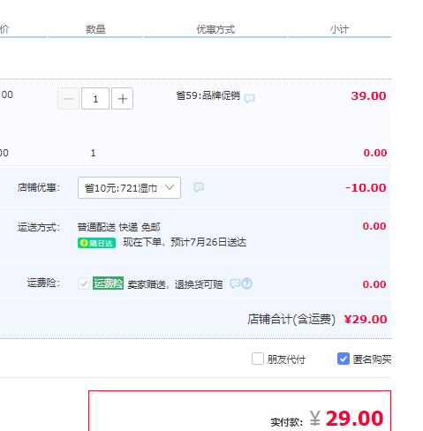Click the green 隔日达 next-day delivery badge
The height and width of the screenshot is (431, 423).
pos(96,243)
